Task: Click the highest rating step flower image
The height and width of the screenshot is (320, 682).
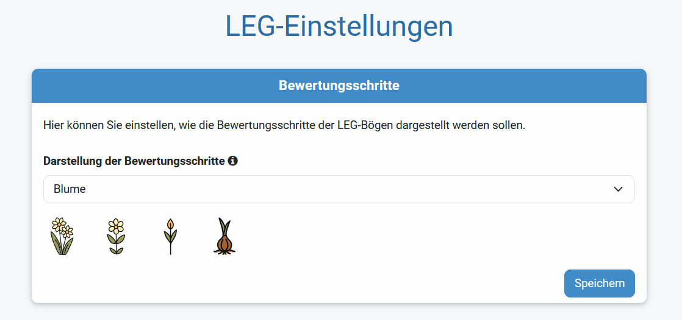Action: 62,236
